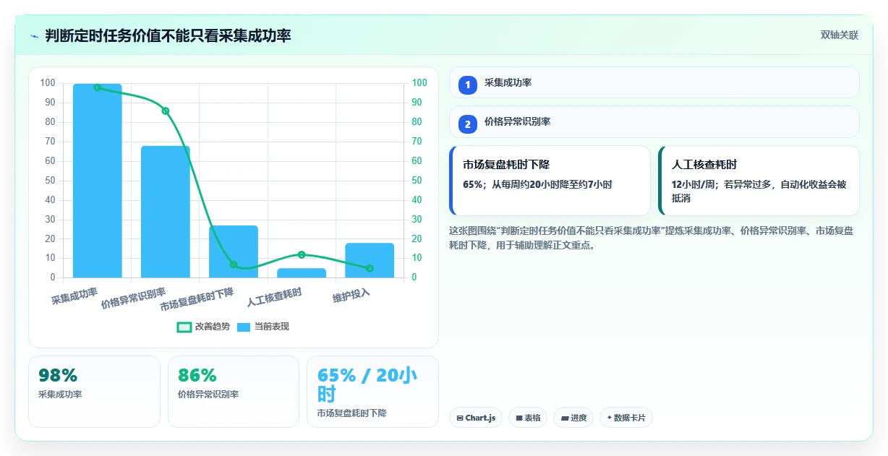The height and width of the screenshot is (456, 888).
Task: Click the blue 当前表现 legend swatch
Action: [244, 327]
